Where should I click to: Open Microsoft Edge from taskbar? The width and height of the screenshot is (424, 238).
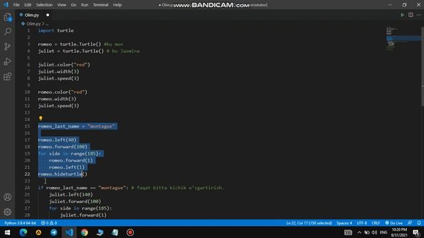[23, 232]
